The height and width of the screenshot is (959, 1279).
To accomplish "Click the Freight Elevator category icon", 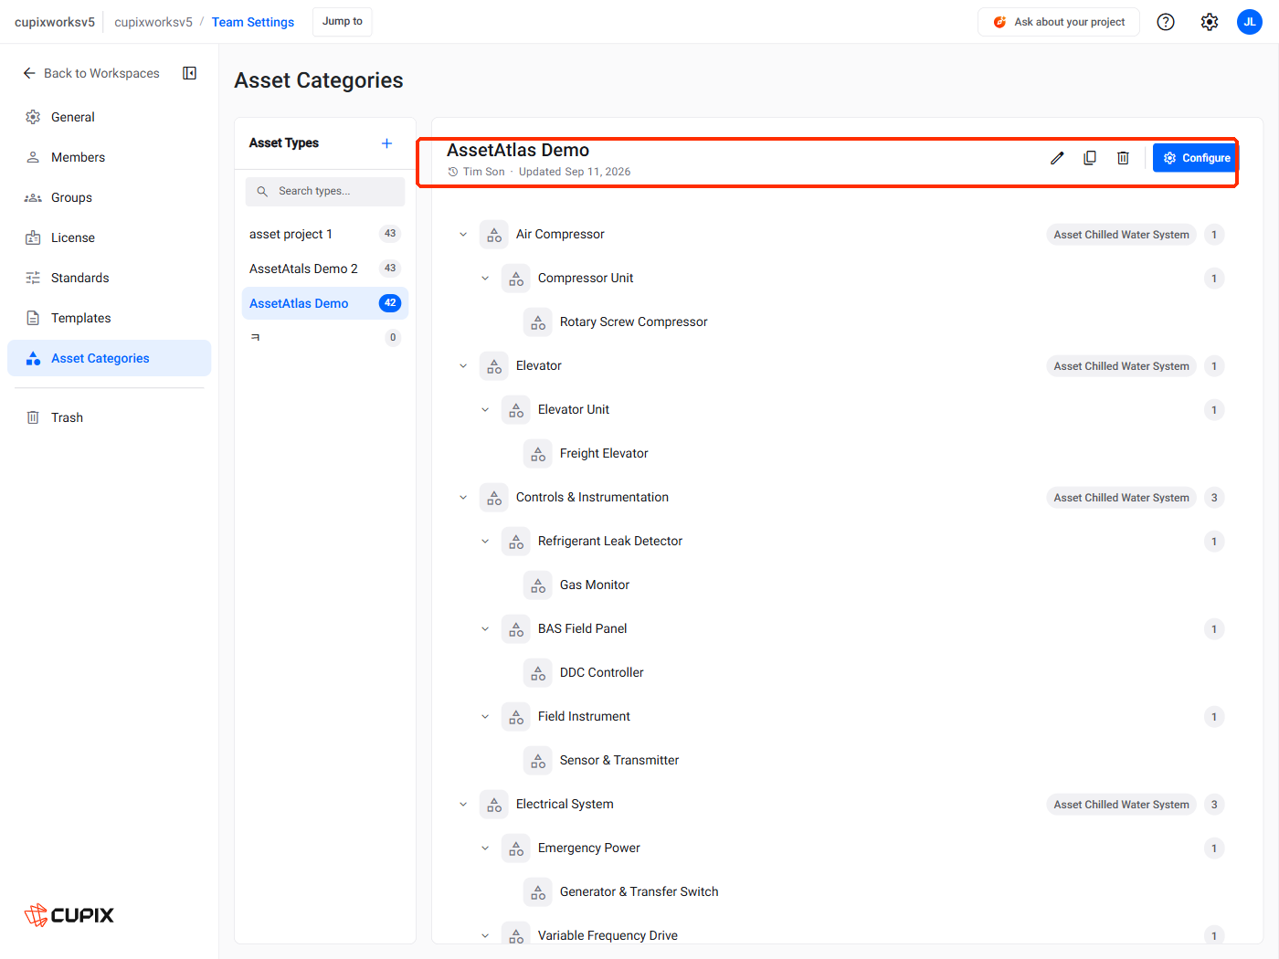I will [x=538, y=454].
